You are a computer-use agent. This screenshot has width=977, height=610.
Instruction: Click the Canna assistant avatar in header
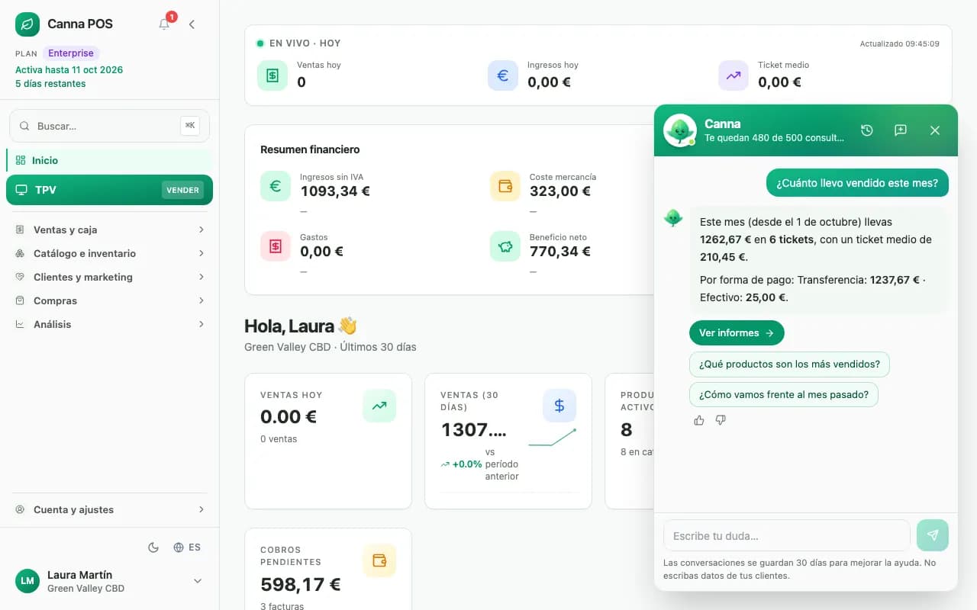(679, 130)
